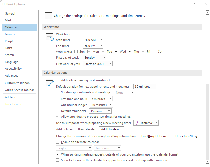Click the Help question mark in title bar
Viewport: 210px width, 167px height.
click(194, 4)
